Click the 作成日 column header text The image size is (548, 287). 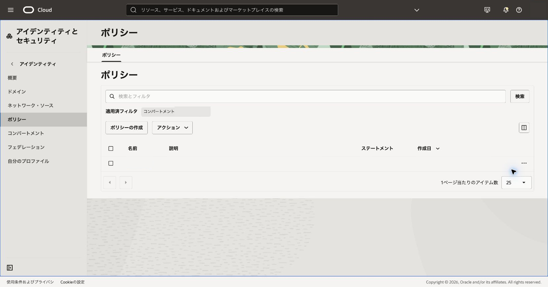(424, 148)
